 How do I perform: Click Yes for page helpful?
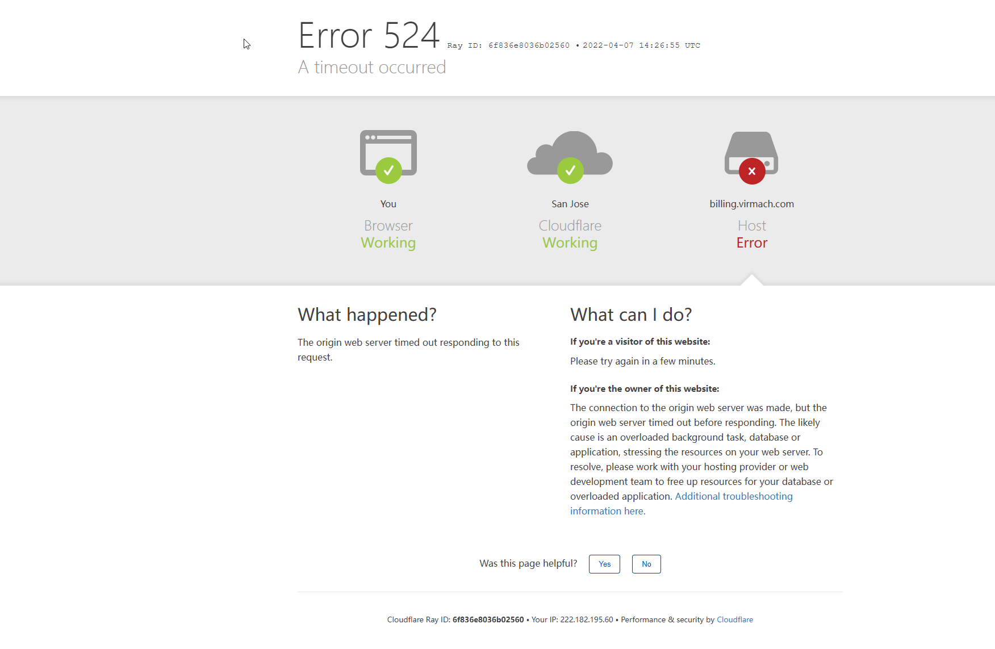(604, 564)
